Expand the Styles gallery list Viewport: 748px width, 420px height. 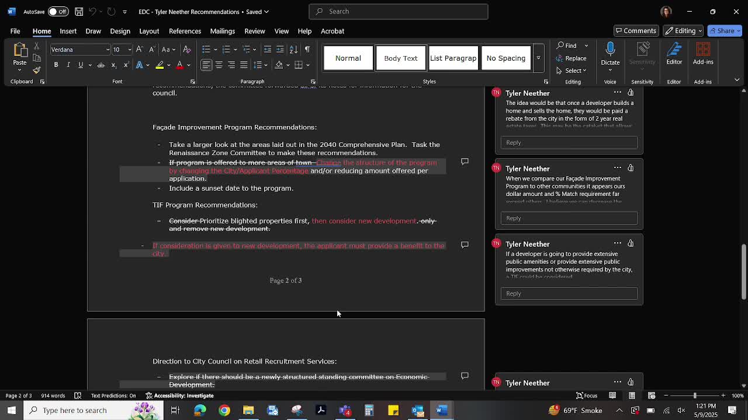(x=538, y=58)
